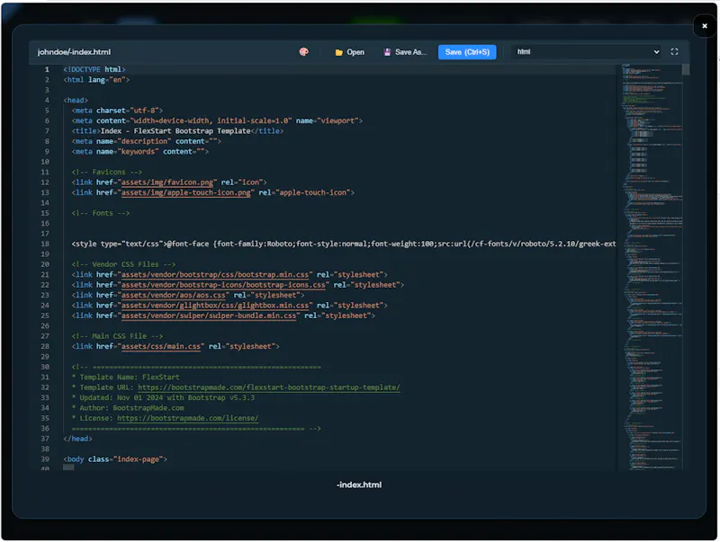Click line number 39 in gutter
The width and height of the screenshot is (720, 542).
click(x=45, y=459)
